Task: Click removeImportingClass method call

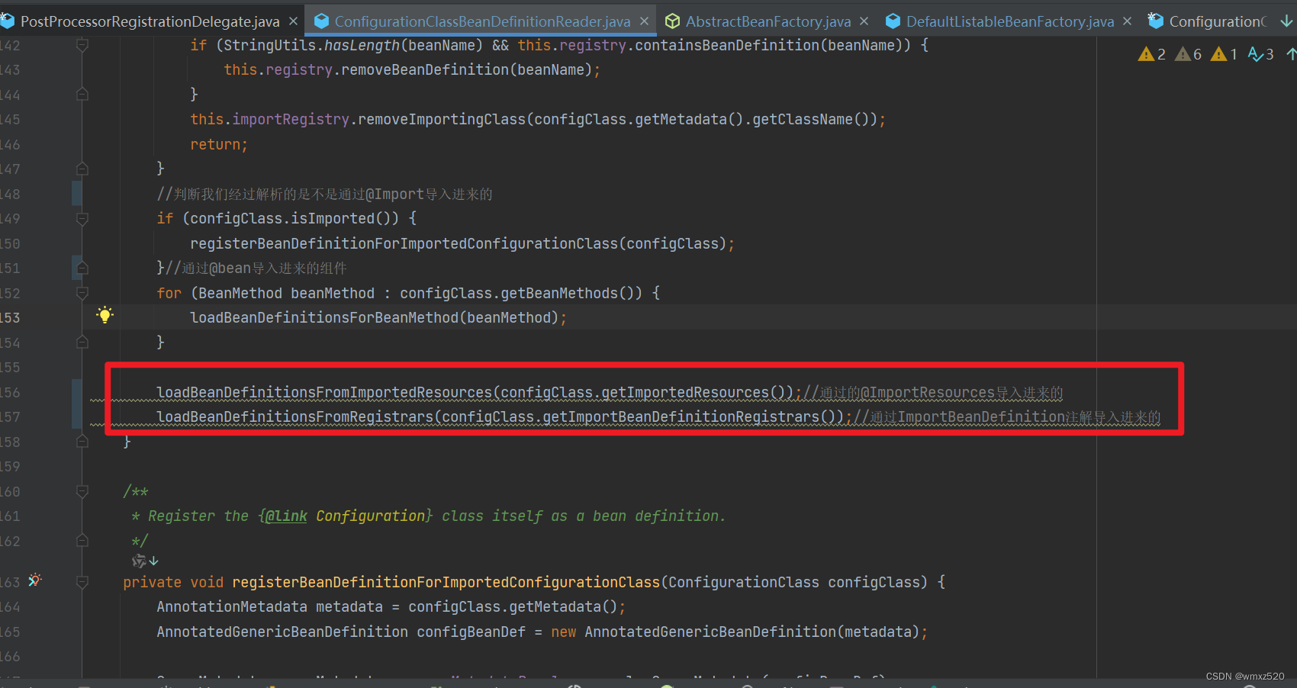Action: 442,119
